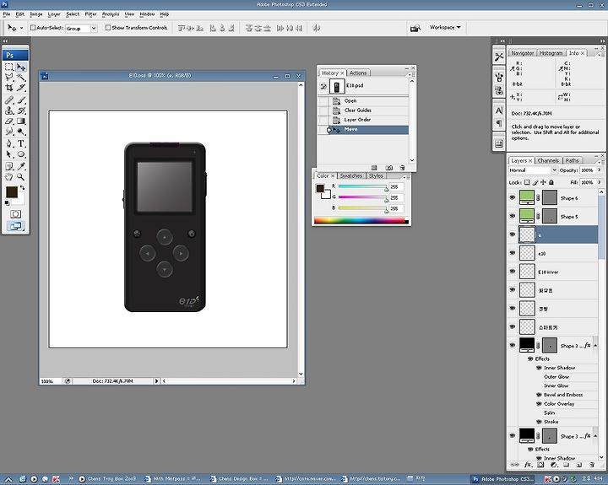Toggle Color Overlay effect visibility
Image resolution: width=608 pixels, height=485 pixels.
point(539,404)
